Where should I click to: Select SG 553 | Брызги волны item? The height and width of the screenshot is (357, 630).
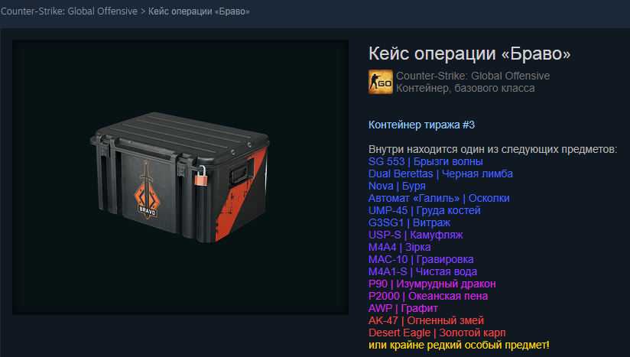pos(426,161)
